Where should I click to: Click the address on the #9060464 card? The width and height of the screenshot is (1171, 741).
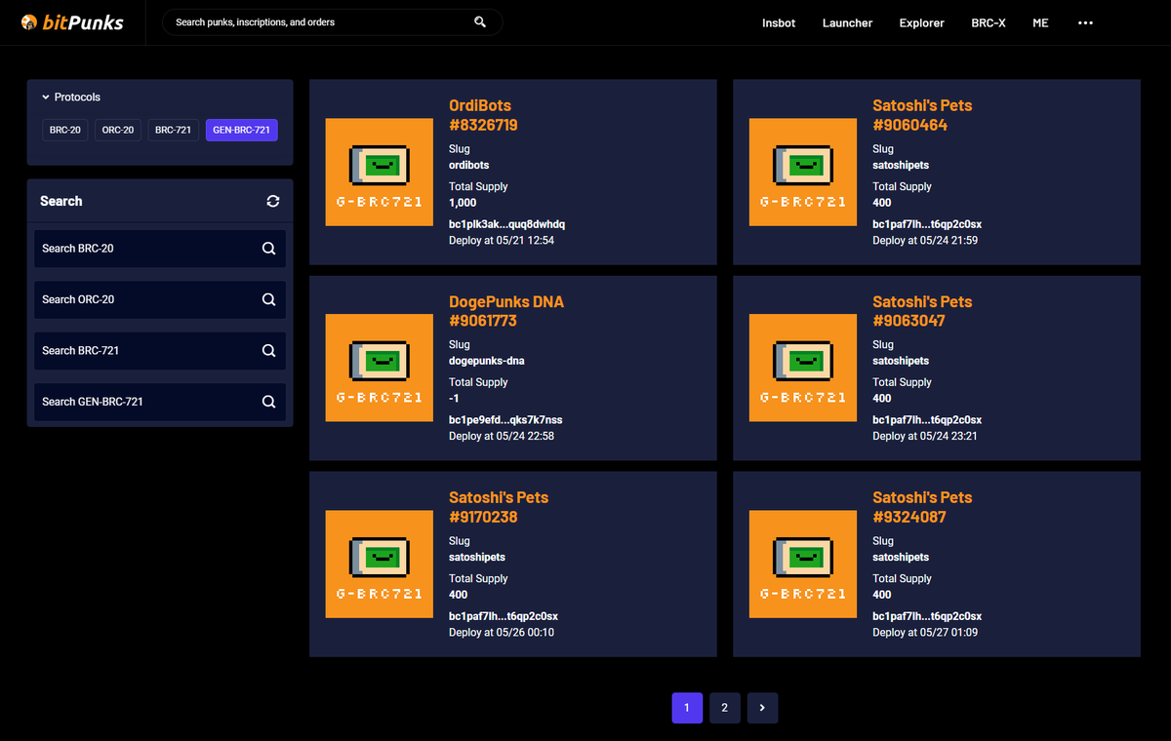pyautogui.click(x=927, y=224)
